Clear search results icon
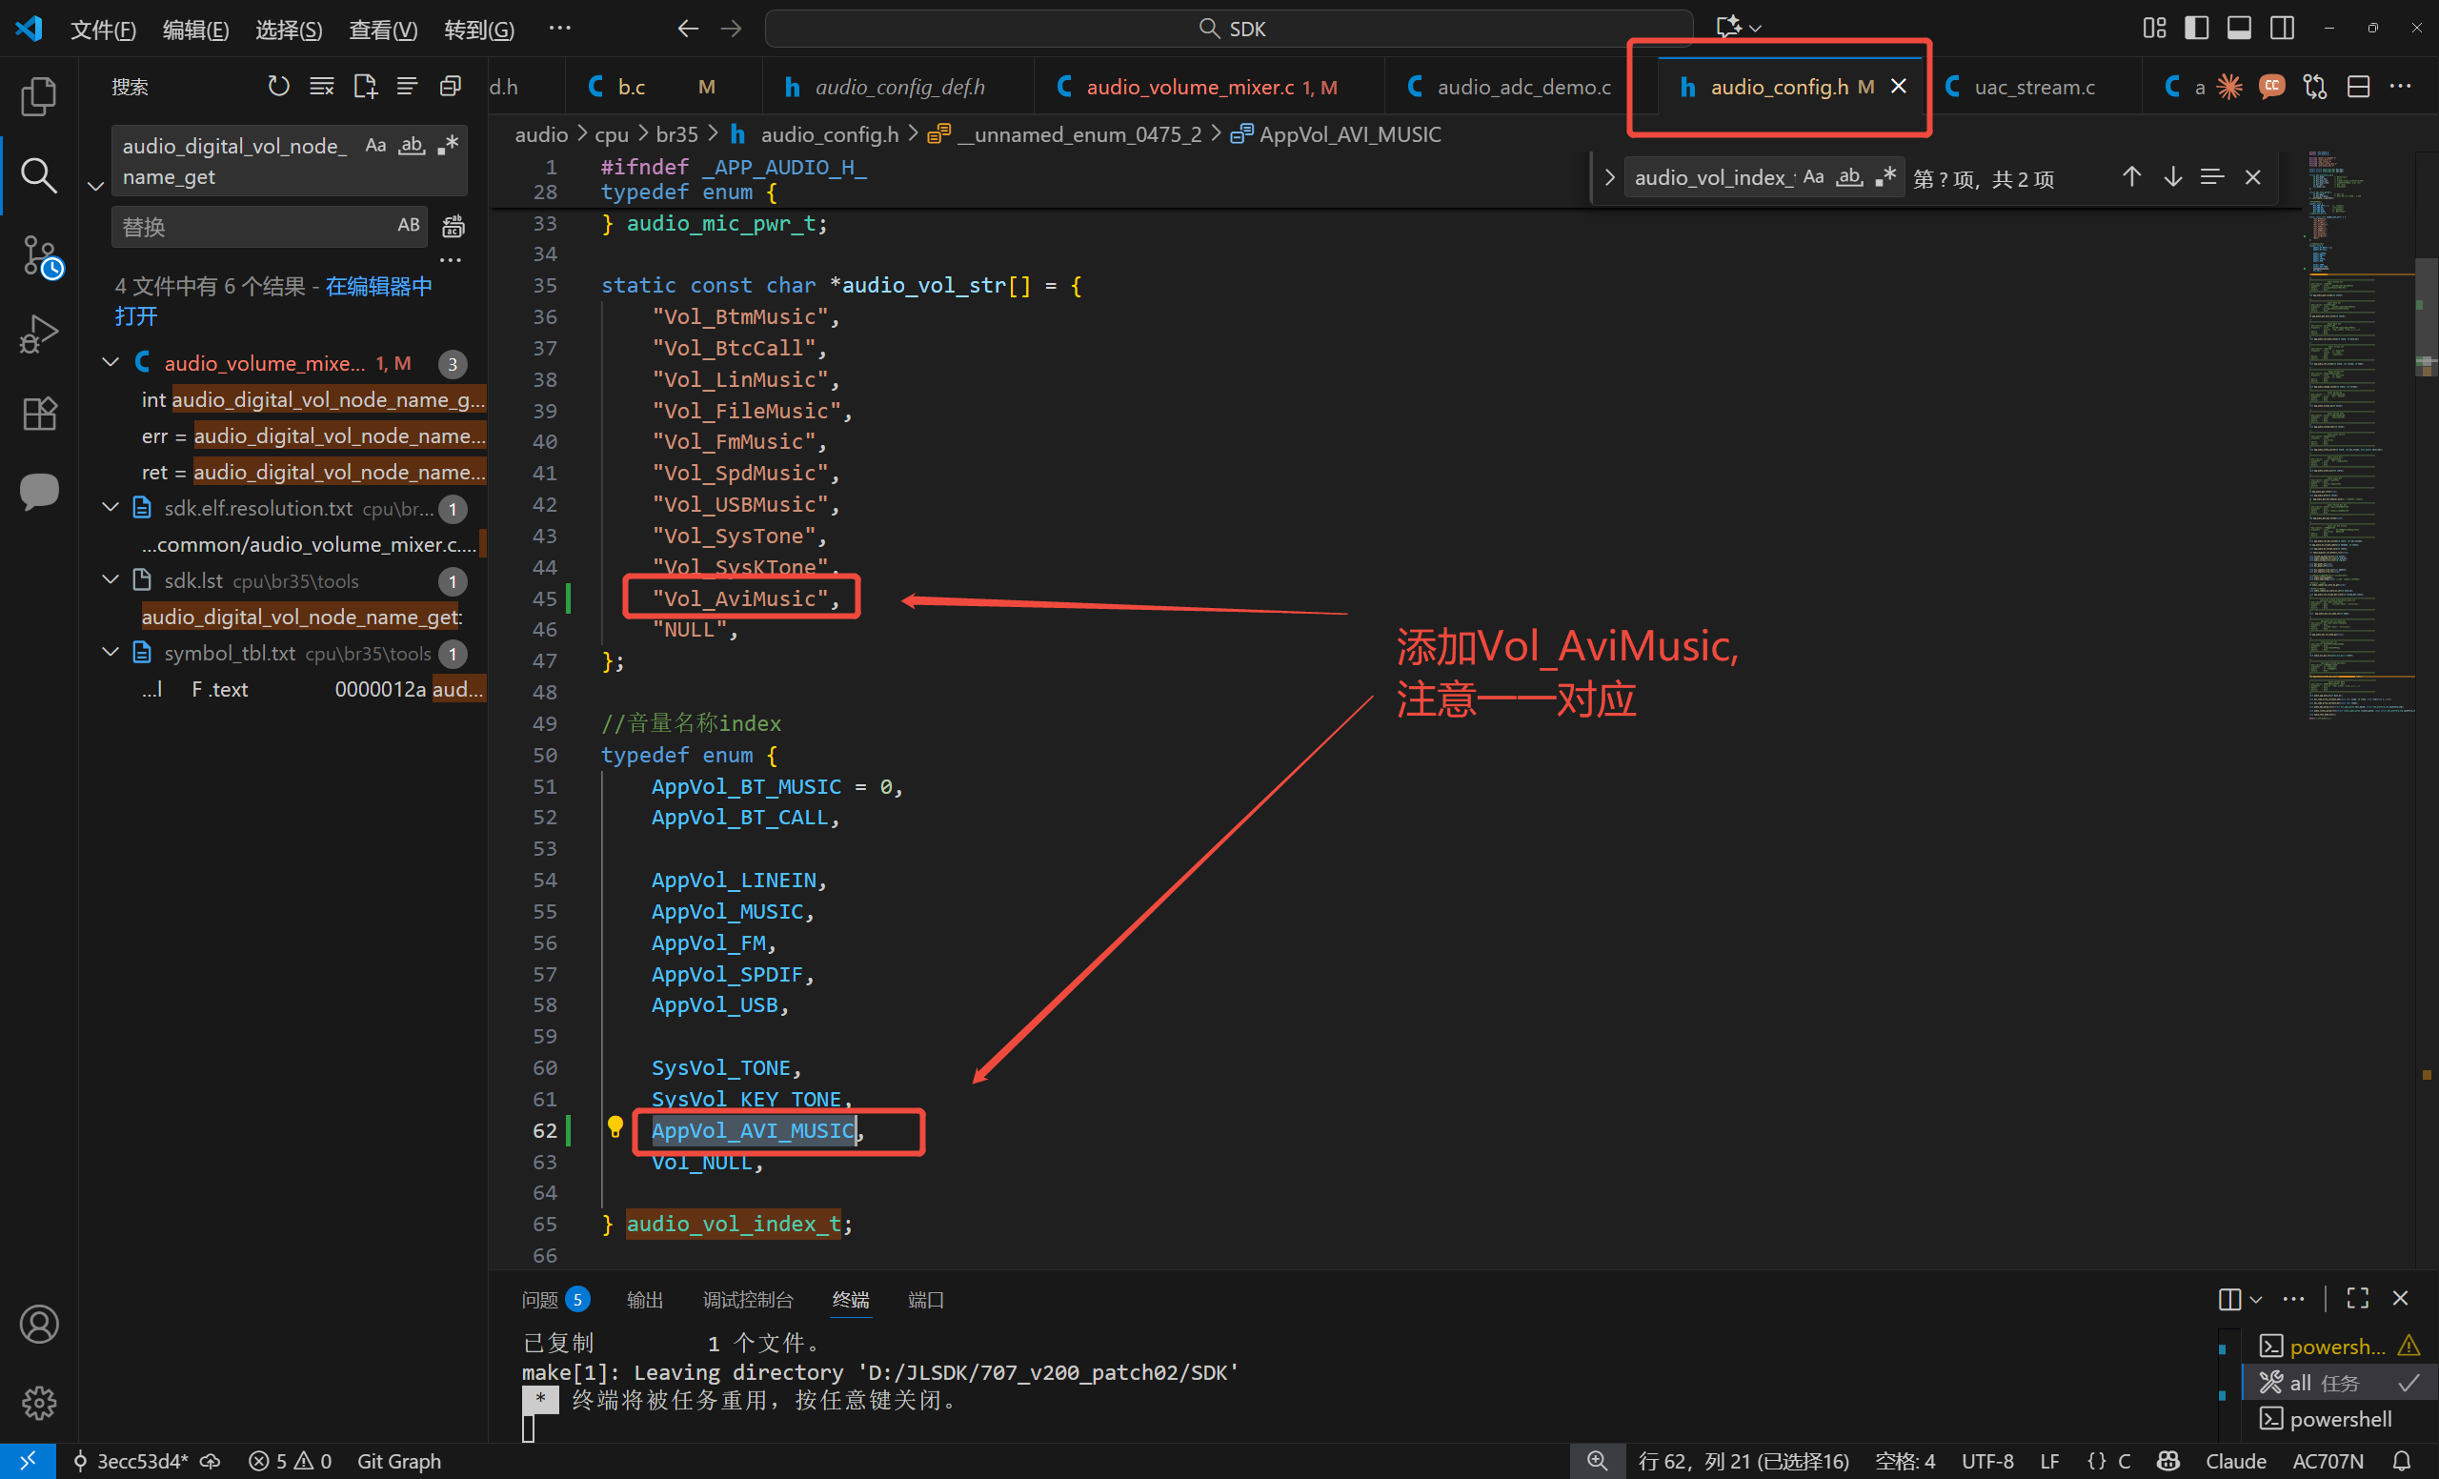Screen dimensions: 2439x1479 coord(322,87)
